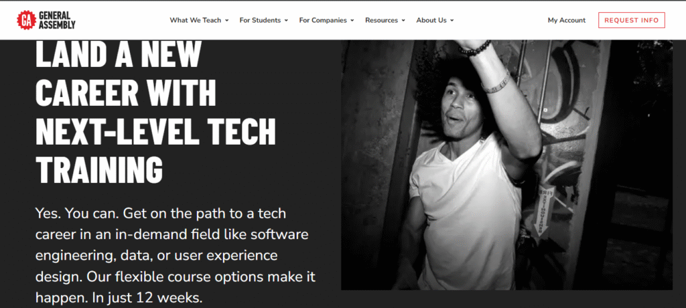
Task: Open the About Us menu
Action: [431, 20]
